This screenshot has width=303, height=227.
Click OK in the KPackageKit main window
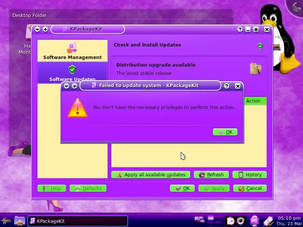click(x=182, y=188)
